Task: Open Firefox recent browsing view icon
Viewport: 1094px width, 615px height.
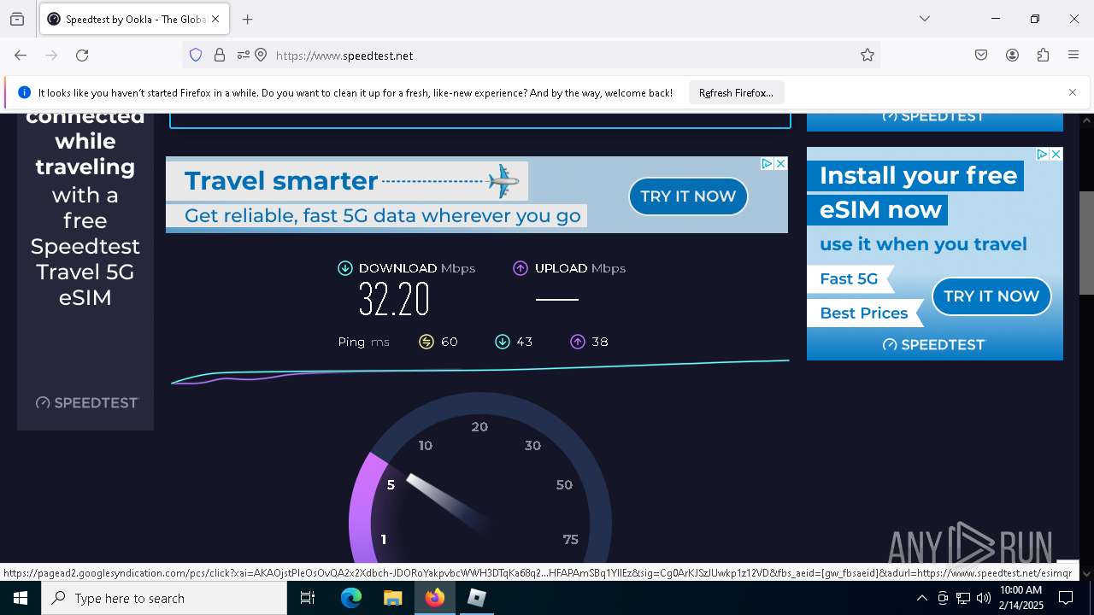Action: click(x=17, y=19)
